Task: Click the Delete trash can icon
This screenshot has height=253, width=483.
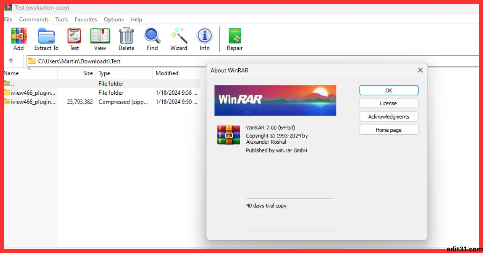Action: 126,36
